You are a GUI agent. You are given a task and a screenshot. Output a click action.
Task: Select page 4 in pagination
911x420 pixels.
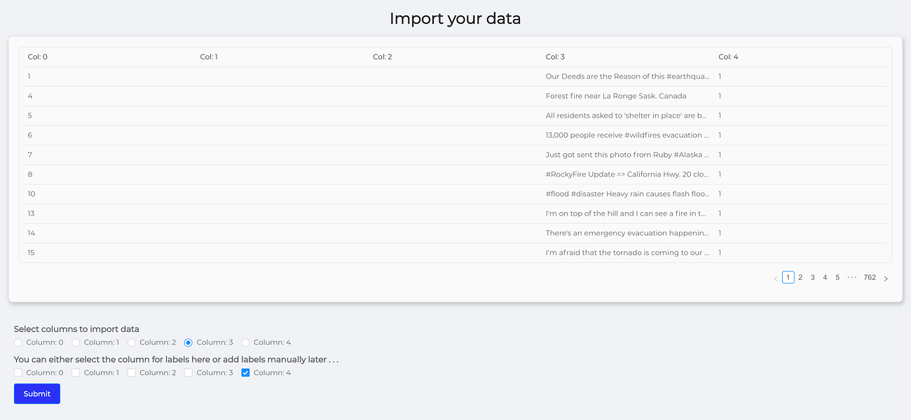click(825, 277)
